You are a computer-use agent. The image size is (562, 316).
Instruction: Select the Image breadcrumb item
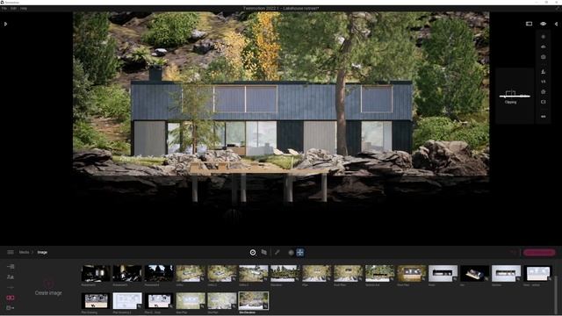[42, 252]
